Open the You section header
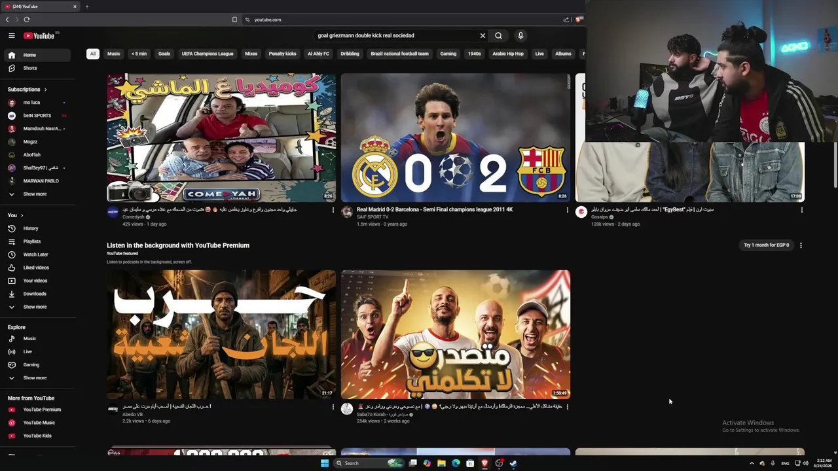Screen dimensions: 838x471 15,215
